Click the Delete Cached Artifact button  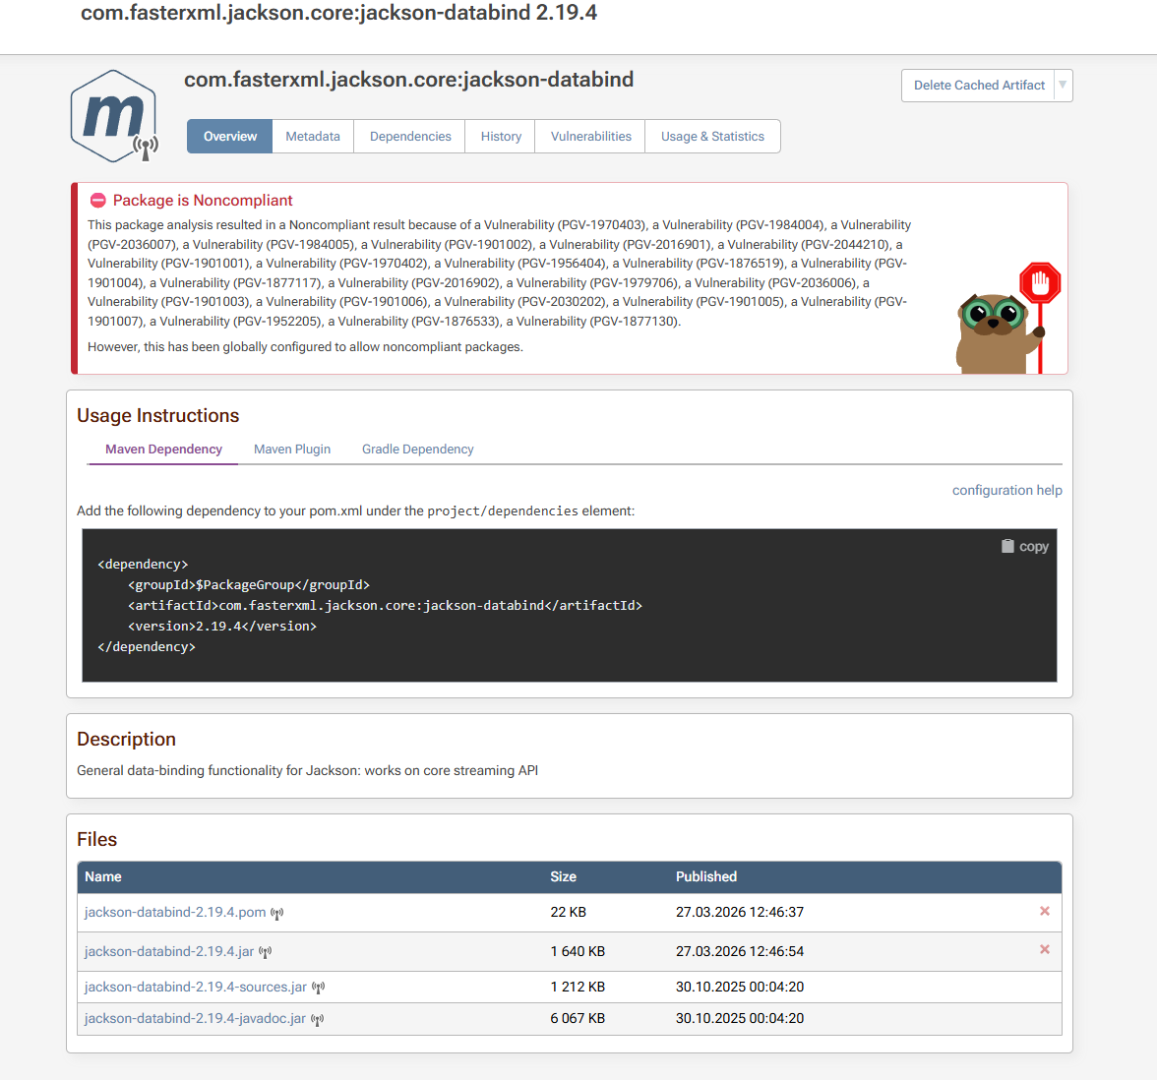[978, 86]
